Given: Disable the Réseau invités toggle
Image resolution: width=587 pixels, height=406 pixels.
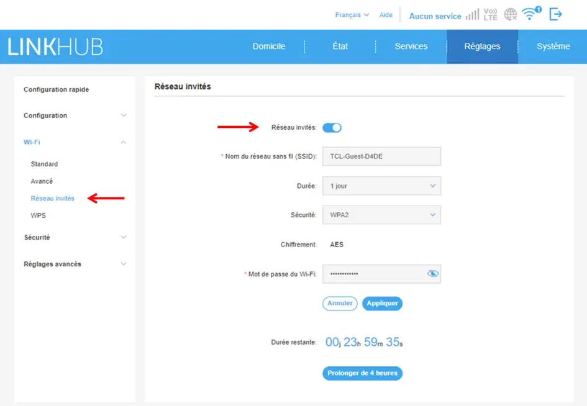Looking at the screenshot, I should [332, 128].
